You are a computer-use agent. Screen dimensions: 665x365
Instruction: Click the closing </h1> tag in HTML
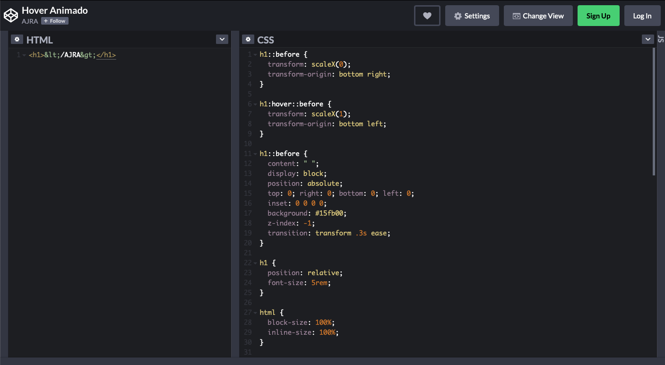(x=106, y=55)
